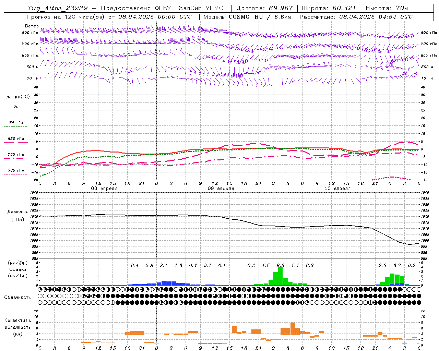Click the 1.5 precipitation total

pos(266,265)
